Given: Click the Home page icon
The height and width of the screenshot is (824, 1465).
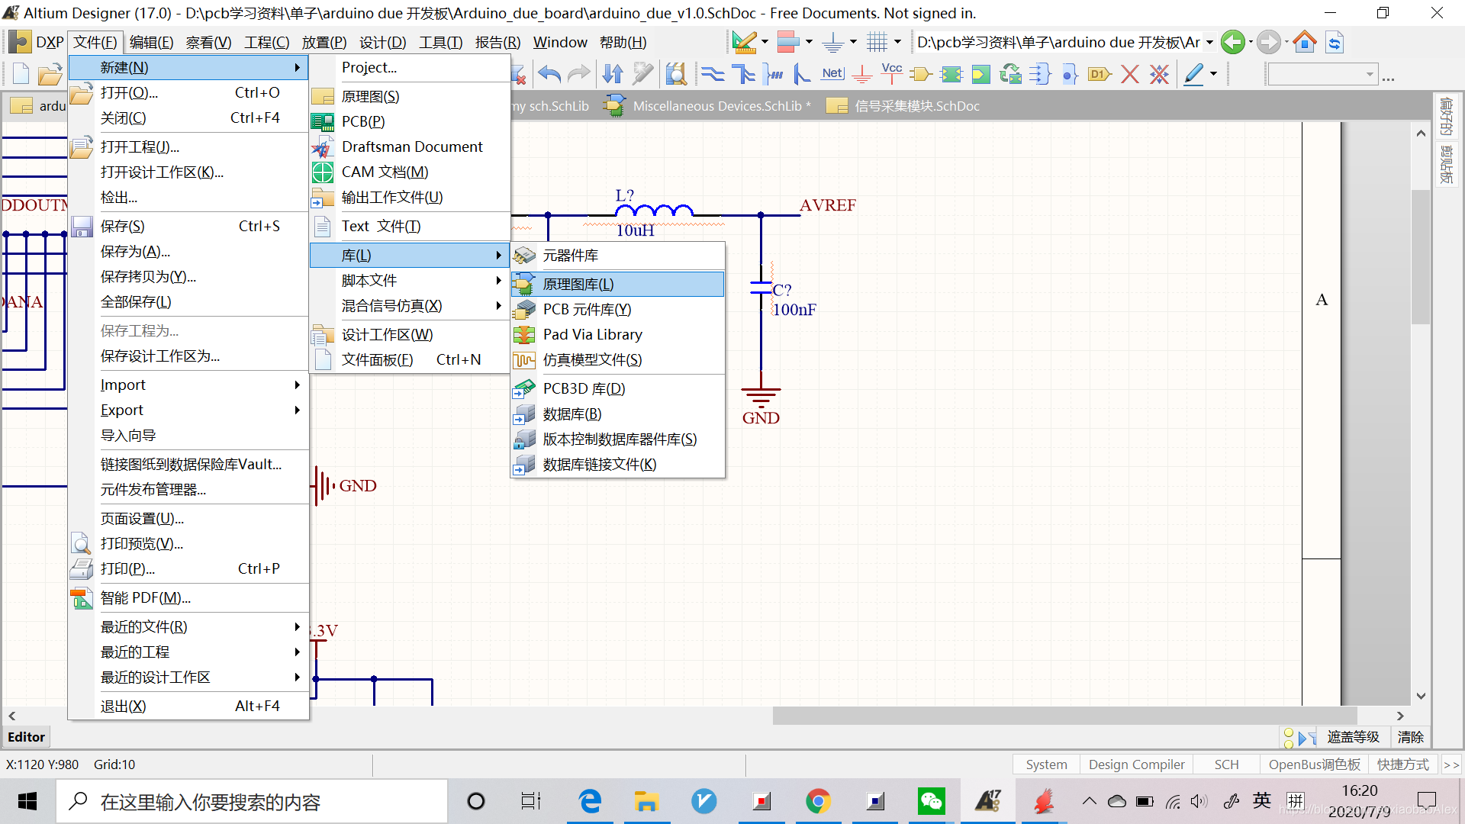Looking at the screenshot, I should [1305, 42].
